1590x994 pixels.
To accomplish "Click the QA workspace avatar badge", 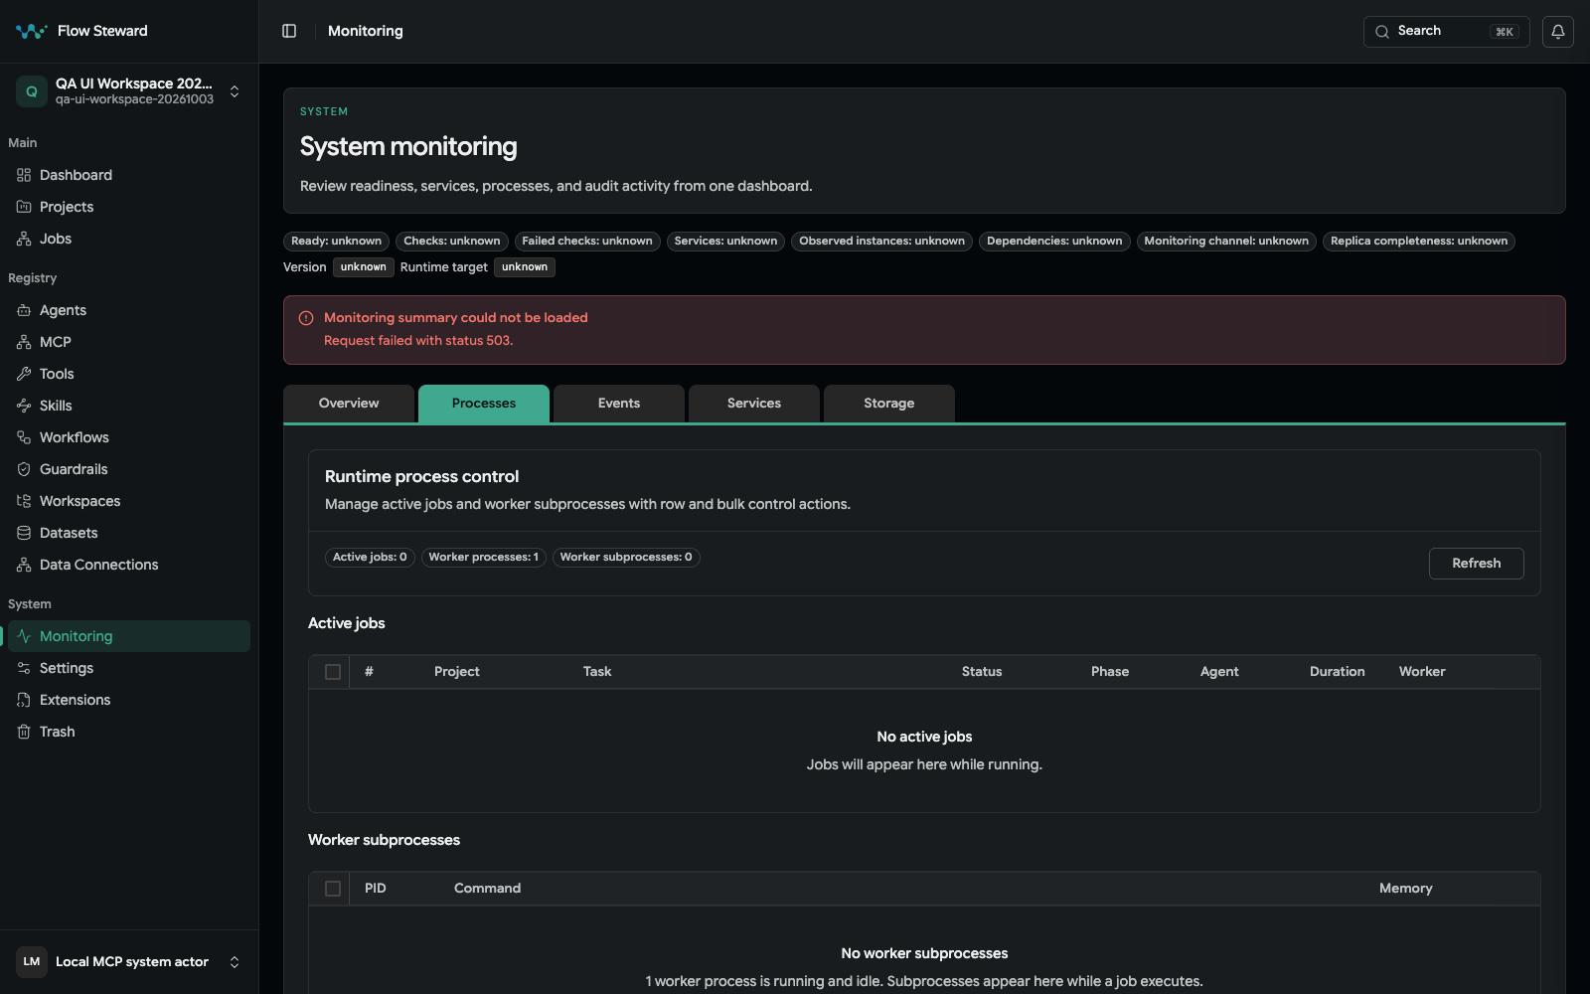I will pyautogui.click(x=32, y=91).
